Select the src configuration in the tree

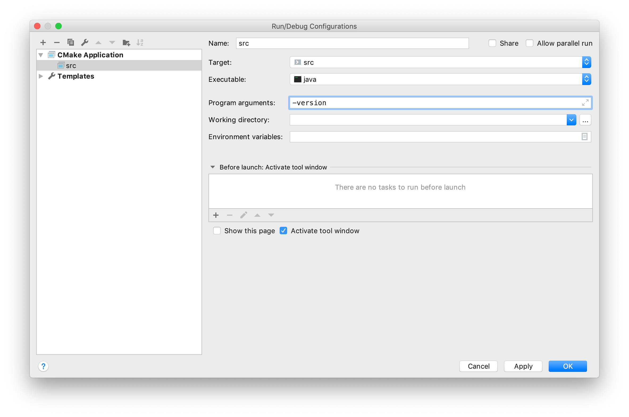pyautogui.click(x=71, y=65)
